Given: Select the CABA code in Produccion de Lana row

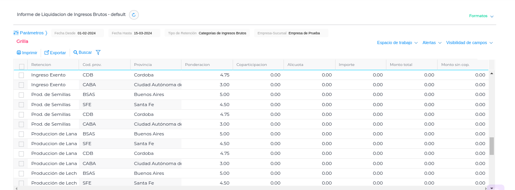Looking at the screenshot, I should 104,163.
